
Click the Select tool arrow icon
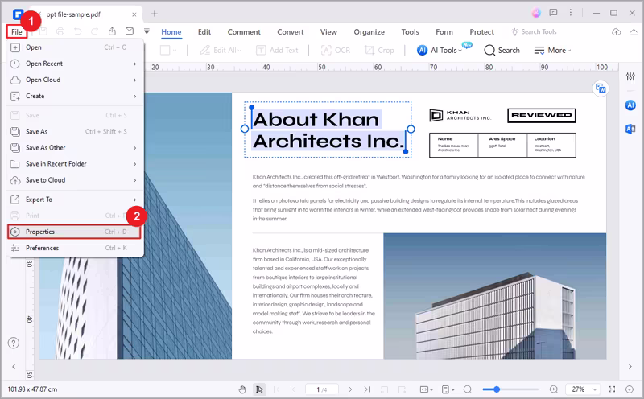pyautogui.click(x=259, y=389)
